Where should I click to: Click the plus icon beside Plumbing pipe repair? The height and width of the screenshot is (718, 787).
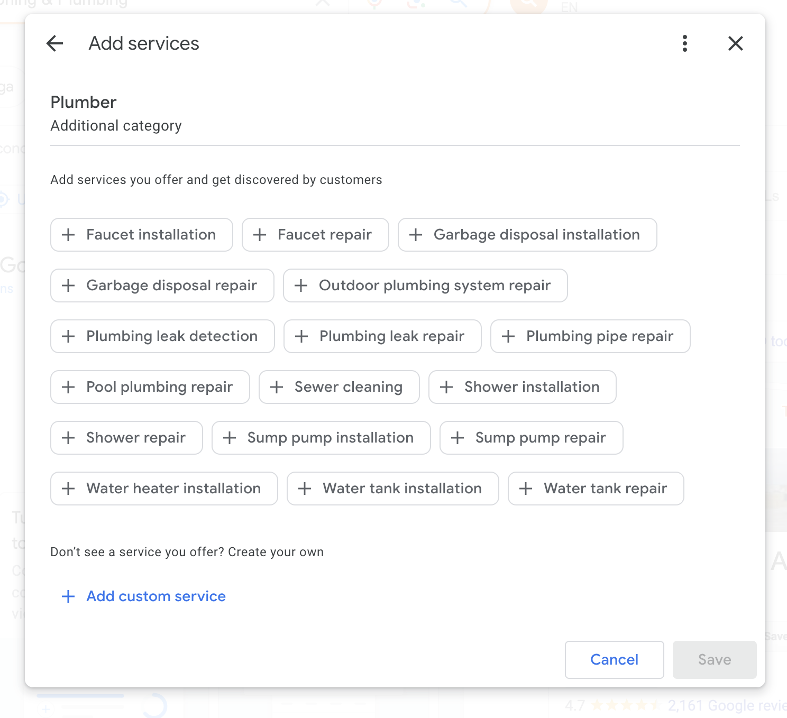(508, 336)
